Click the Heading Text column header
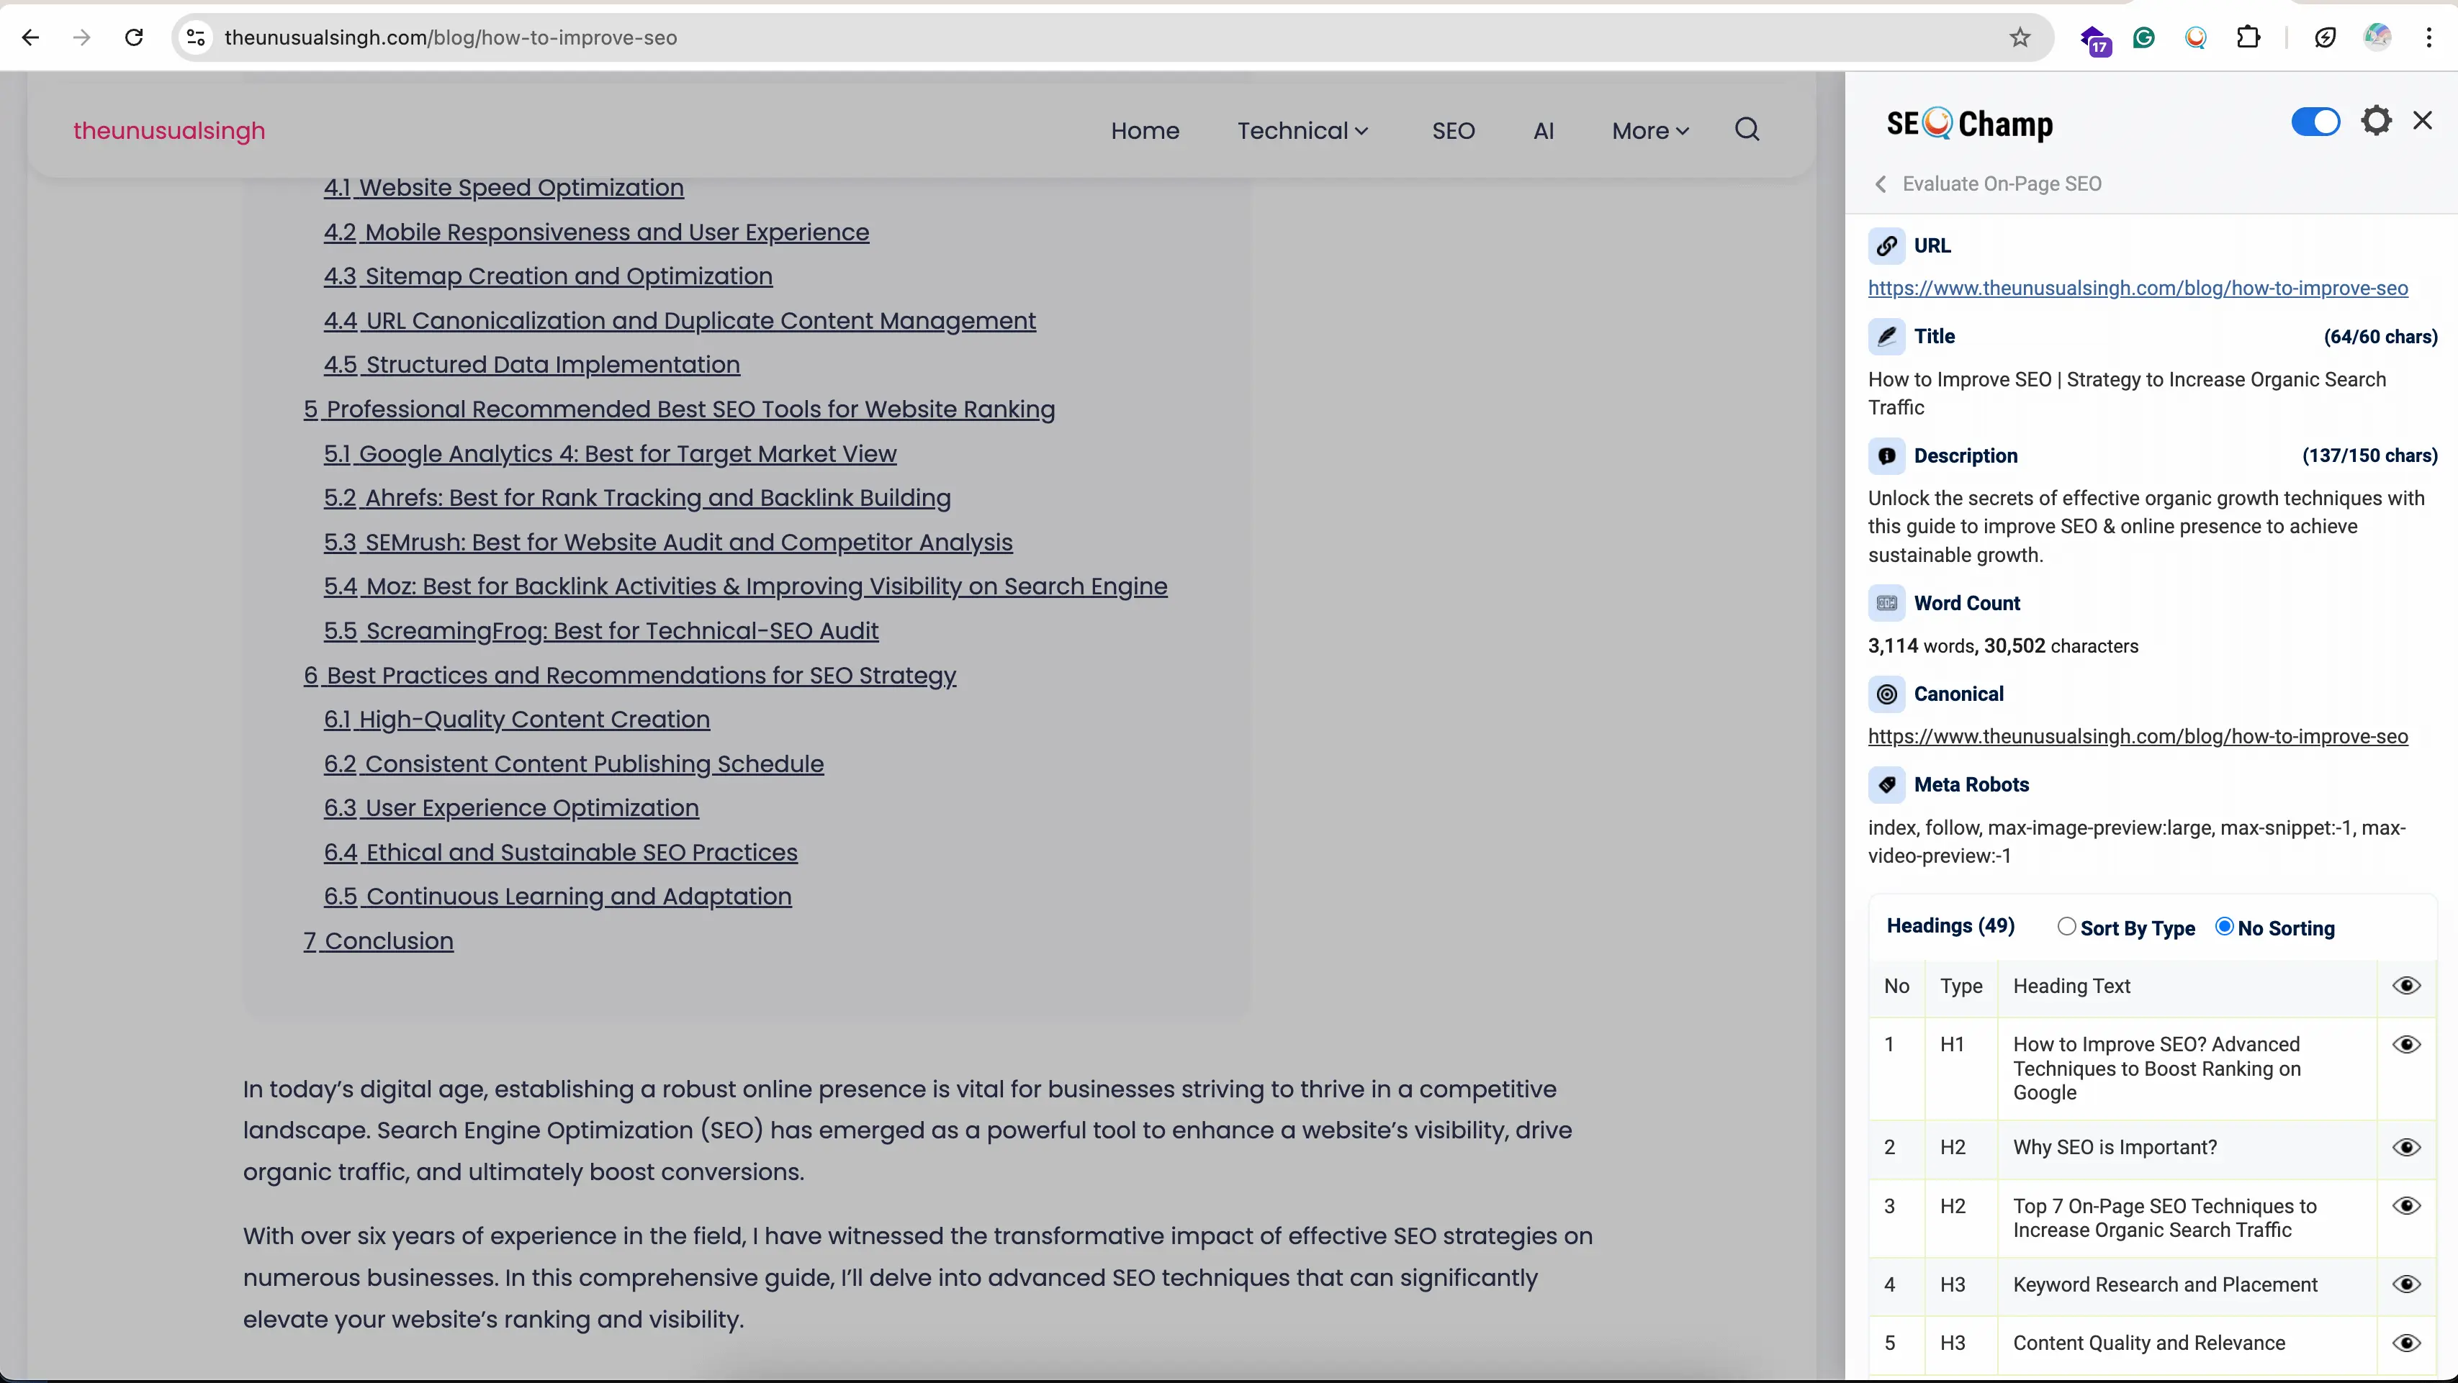Viewport: 2458px width, 1383px height. 2071,987
